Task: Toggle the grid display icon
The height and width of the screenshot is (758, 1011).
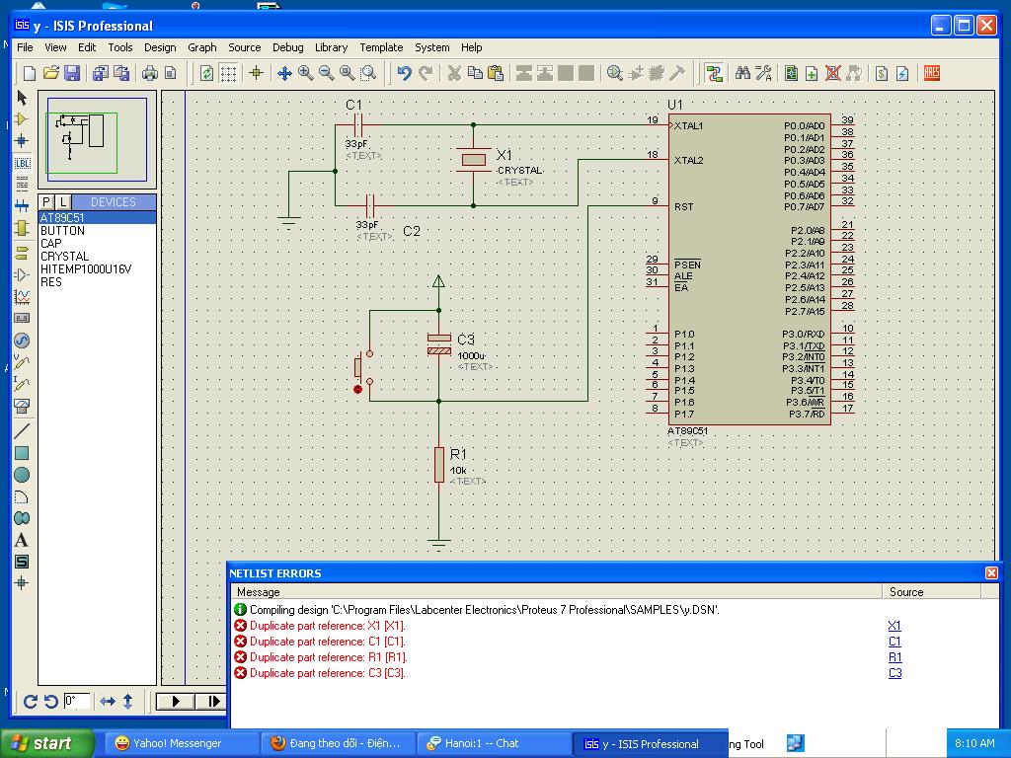Action: (228, 73)
